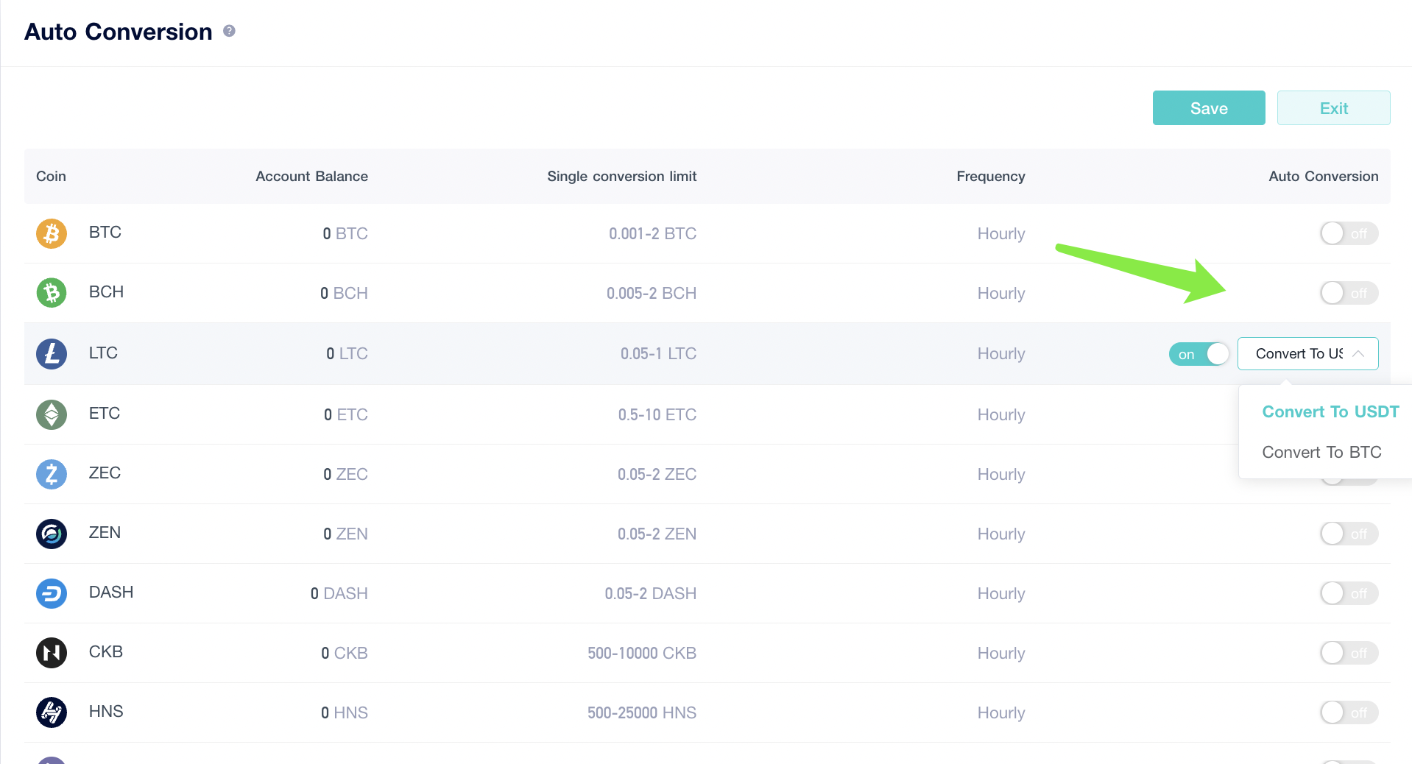Click the DASH coin icon

(52, 593)
